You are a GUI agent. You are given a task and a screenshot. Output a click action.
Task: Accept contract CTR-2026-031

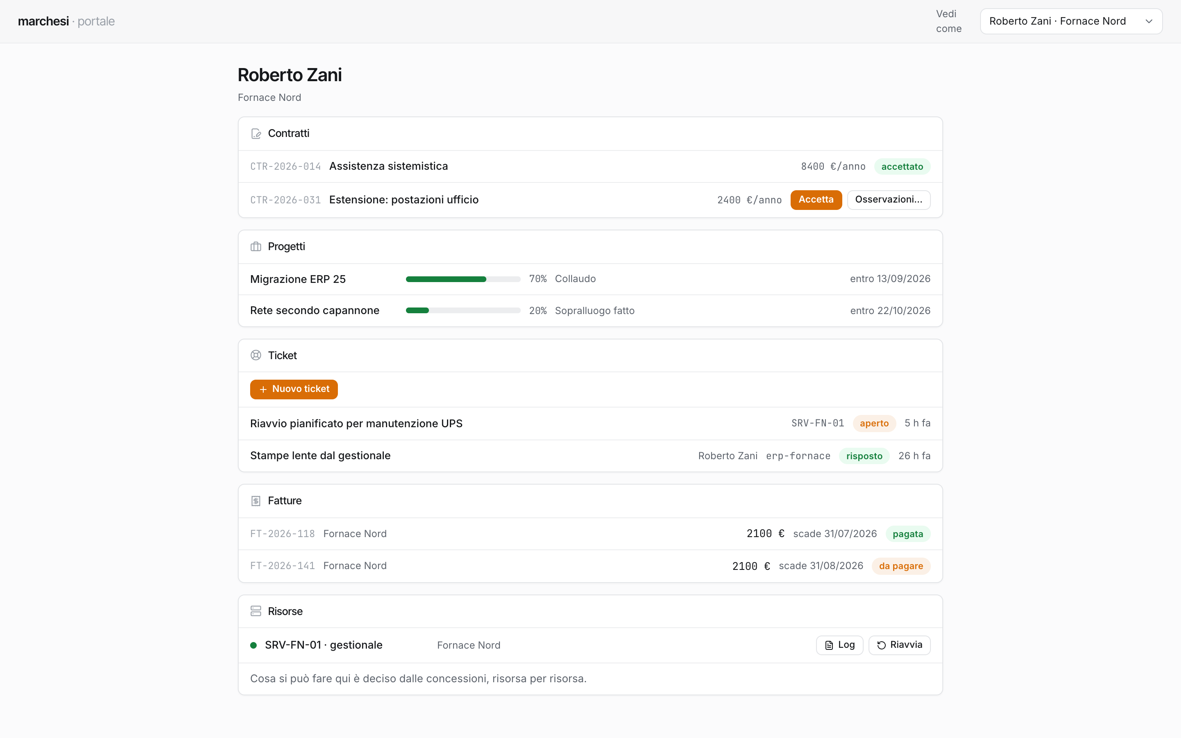point(816,200)
